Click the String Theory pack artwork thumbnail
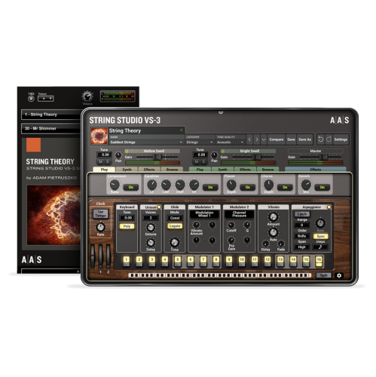The height and width of the screenshot is (377, 376). [99, 136]
